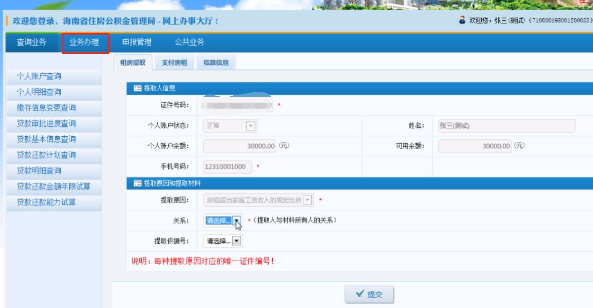Click the user avatar icon beside the welcome text
Screen dimensions: 593x308
click(x=462, y=20)
